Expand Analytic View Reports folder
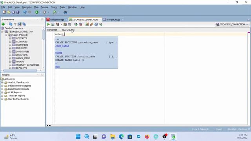The height and width of the screenshot is (141, 251). tap(2, 83)
